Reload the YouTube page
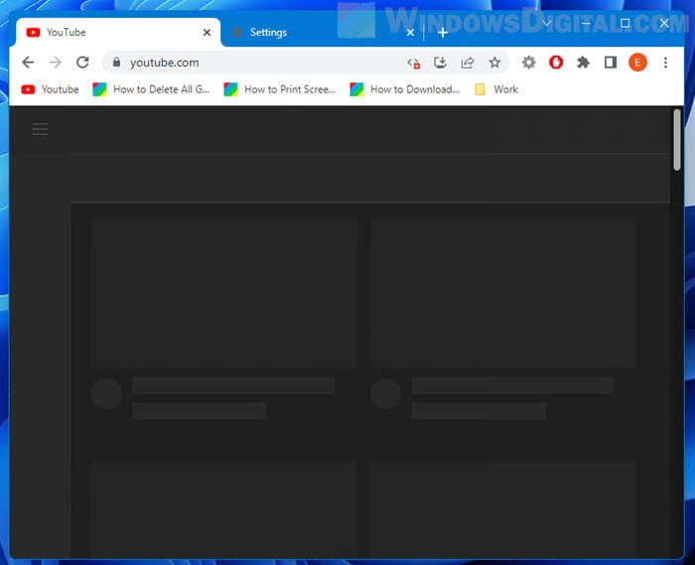 point(82,63)
